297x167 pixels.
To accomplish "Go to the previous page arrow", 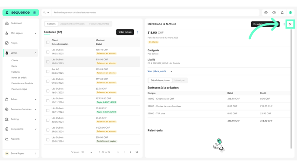I will pyautogui.click(x=124, y=152).
